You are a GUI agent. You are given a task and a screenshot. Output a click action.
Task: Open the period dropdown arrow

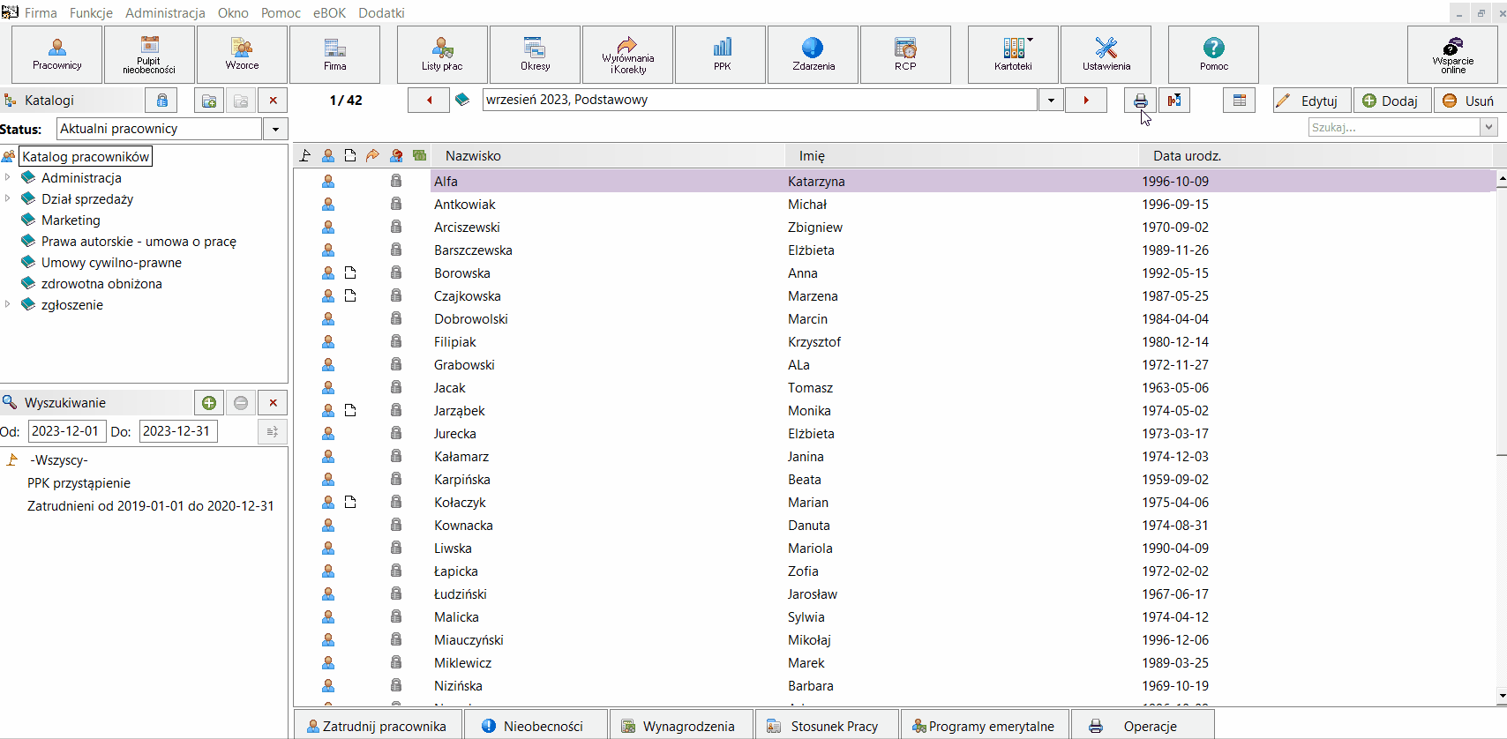click(x=1051, y=101)
